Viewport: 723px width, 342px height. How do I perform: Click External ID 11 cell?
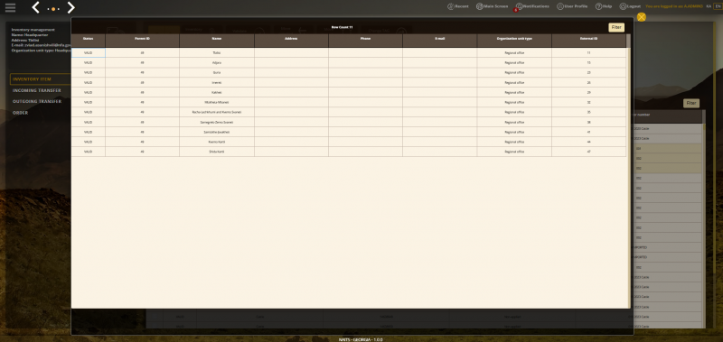coord(589,53)
